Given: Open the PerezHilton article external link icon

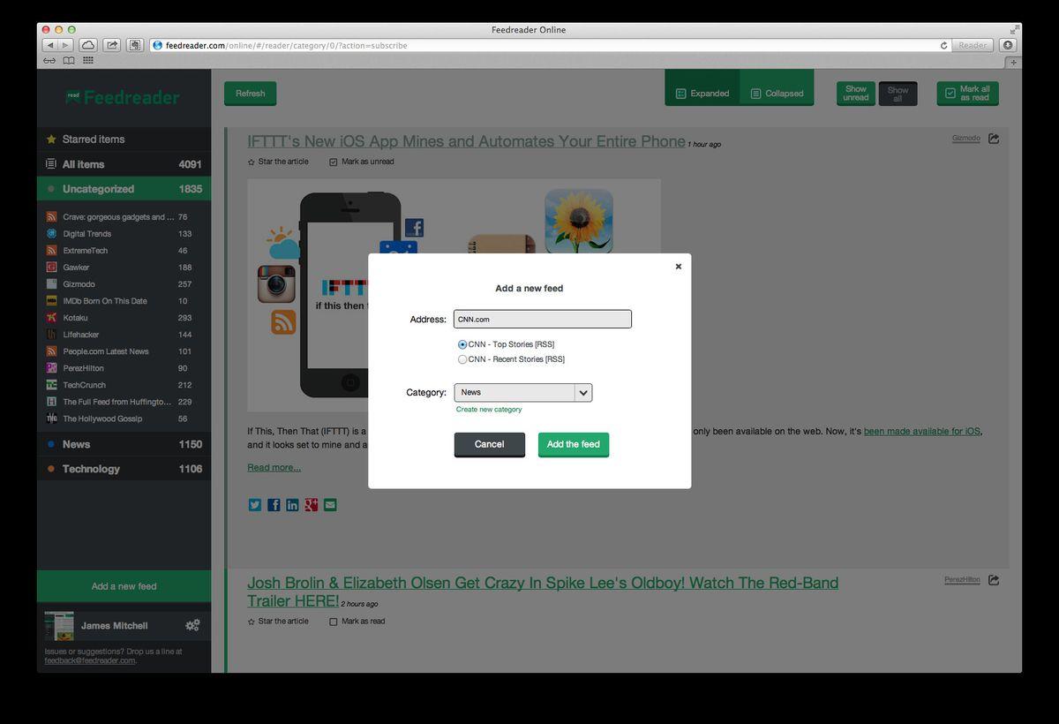Looking at the screenshot, I should point(994,579).
